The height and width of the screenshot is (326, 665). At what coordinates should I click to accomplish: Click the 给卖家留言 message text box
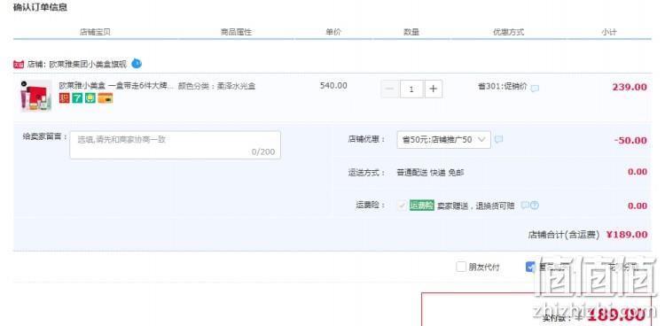[x=176, y=145]
